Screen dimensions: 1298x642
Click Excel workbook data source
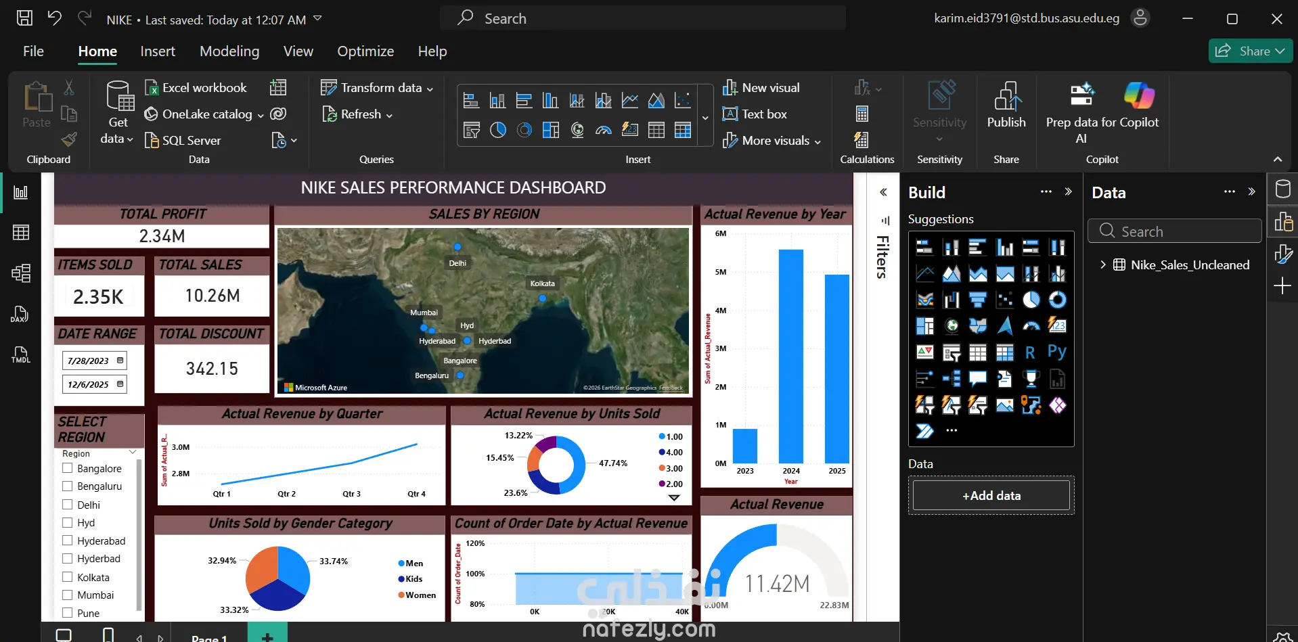(196, 88)
